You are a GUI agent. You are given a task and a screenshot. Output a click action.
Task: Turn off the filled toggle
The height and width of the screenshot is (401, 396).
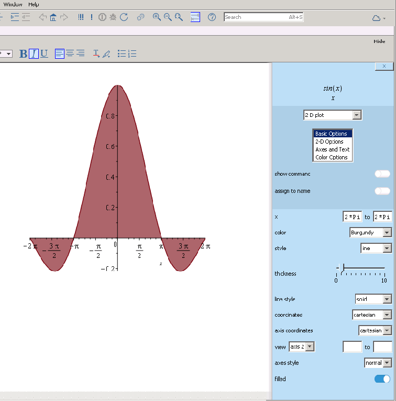pos(382,379)
